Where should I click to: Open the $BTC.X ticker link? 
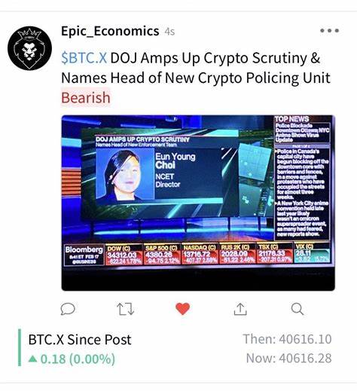click(x=84, y=58)
